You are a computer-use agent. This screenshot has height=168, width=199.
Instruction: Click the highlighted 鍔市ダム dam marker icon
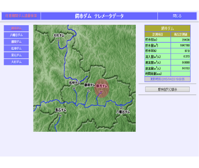tap(101, 92)
